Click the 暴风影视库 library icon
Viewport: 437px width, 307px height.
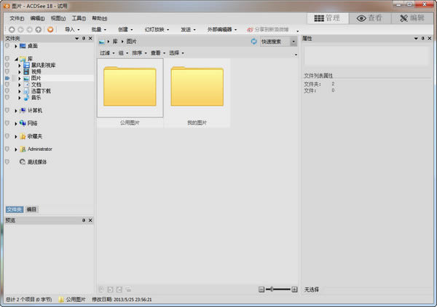[26, 65]
